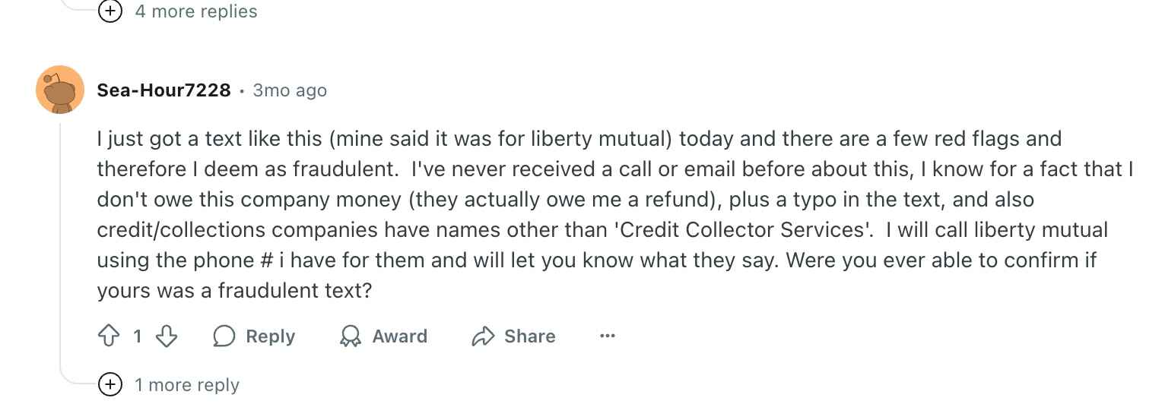
Task: Click the comment body paragraph text
Action: (x=615, y=215)
